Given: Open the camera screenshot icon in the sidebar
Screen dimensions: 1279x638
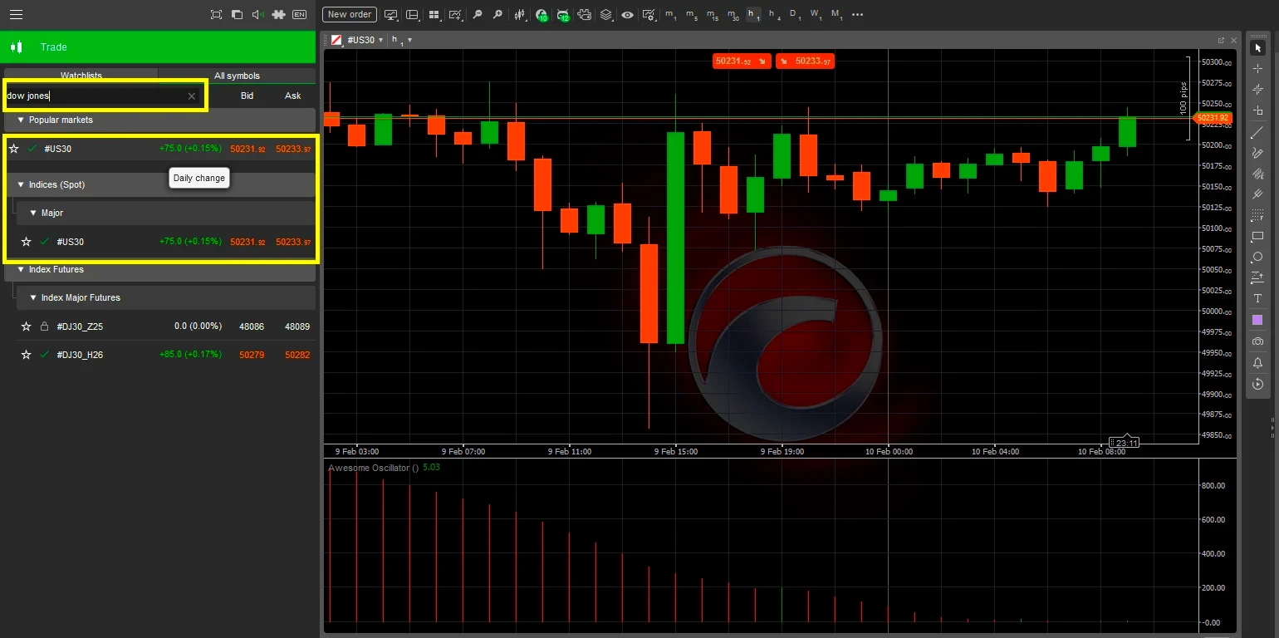Looking at the screenshot, I should click(1257, 341).
